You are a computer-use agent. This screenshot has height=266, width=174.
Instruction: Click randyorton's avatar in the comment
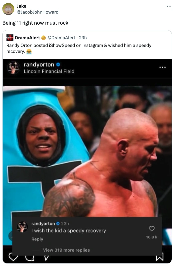(x=22, y=227)
